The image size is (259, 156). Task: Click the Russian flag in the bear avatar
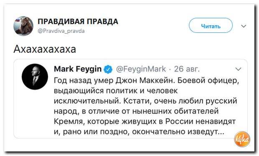pyautogui.click(x=18, y=20)
